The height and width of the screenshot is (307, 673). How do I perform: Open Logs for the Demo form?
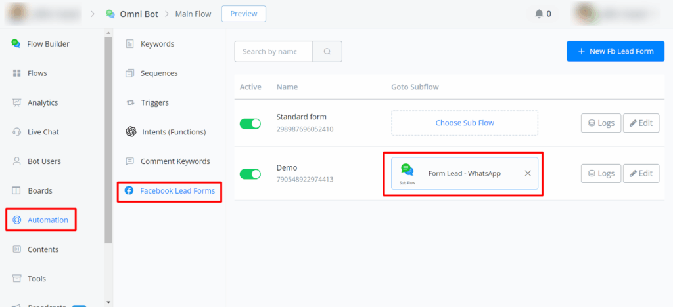601,173
